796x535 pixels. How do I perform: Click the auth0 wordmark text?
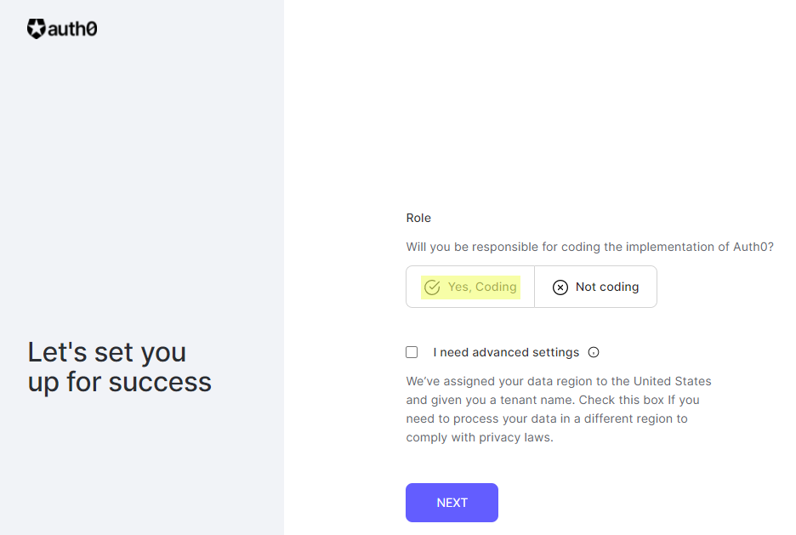pos(73,29)
